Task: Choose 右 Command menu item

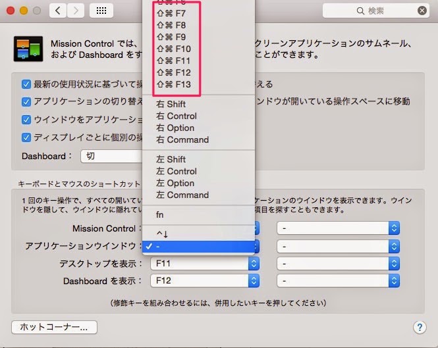Action: (198, 139)
